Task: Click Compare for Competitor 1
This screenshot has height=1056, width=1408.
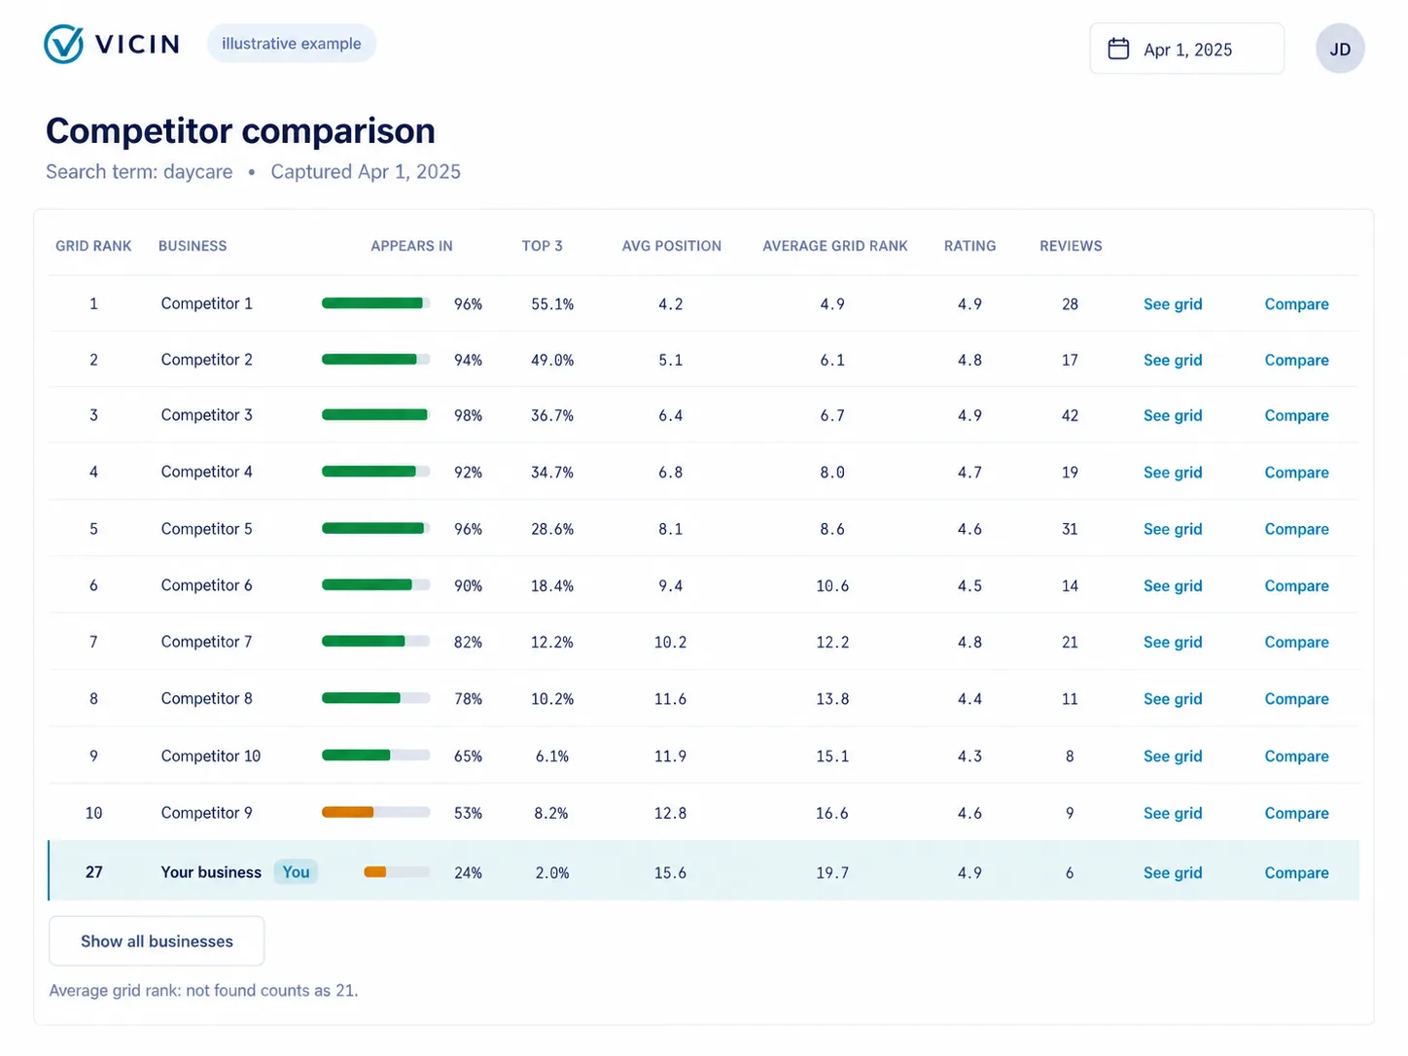Action: click(x=1296, y=304)
